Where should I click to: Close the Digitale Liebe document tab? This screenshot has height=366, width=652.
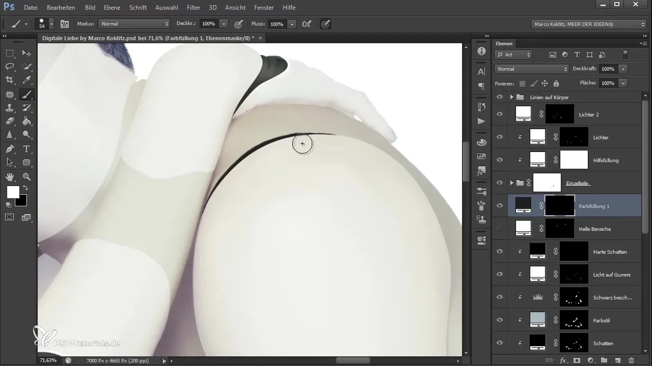coord(260,38)
